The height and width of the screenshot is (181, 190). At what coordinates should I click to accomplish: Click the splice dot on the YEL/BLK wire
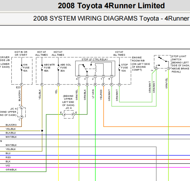(x=42, y=131)
